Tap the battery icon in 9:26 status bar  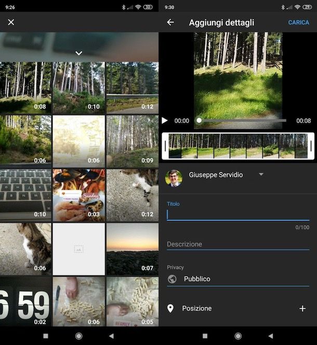(148, 7)
